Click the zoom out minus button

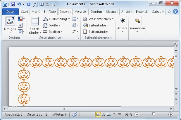point(137,114)
